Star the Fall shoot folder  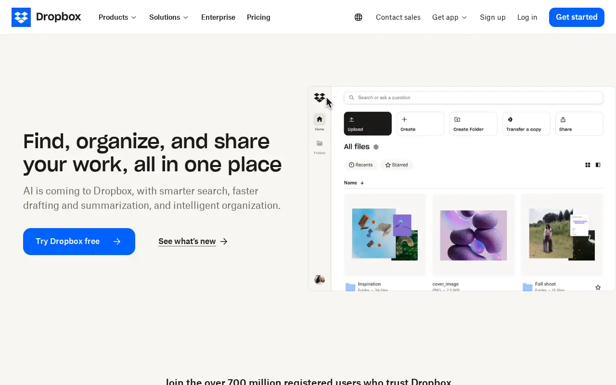(x=598, y=287)
